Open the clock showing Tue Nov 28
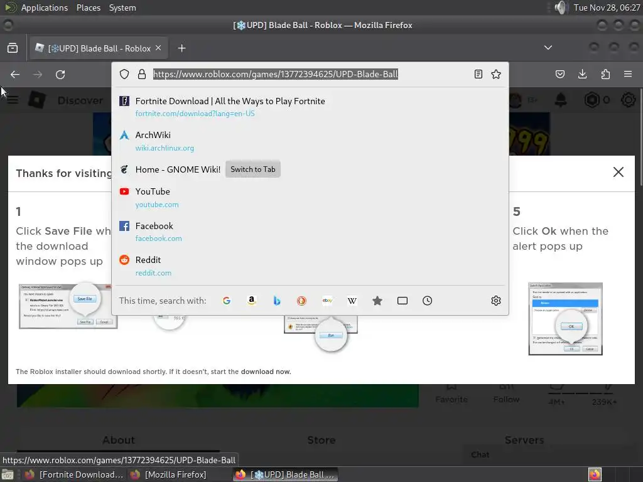This screenshot has height=482, width=643. (x=607, y=8)
